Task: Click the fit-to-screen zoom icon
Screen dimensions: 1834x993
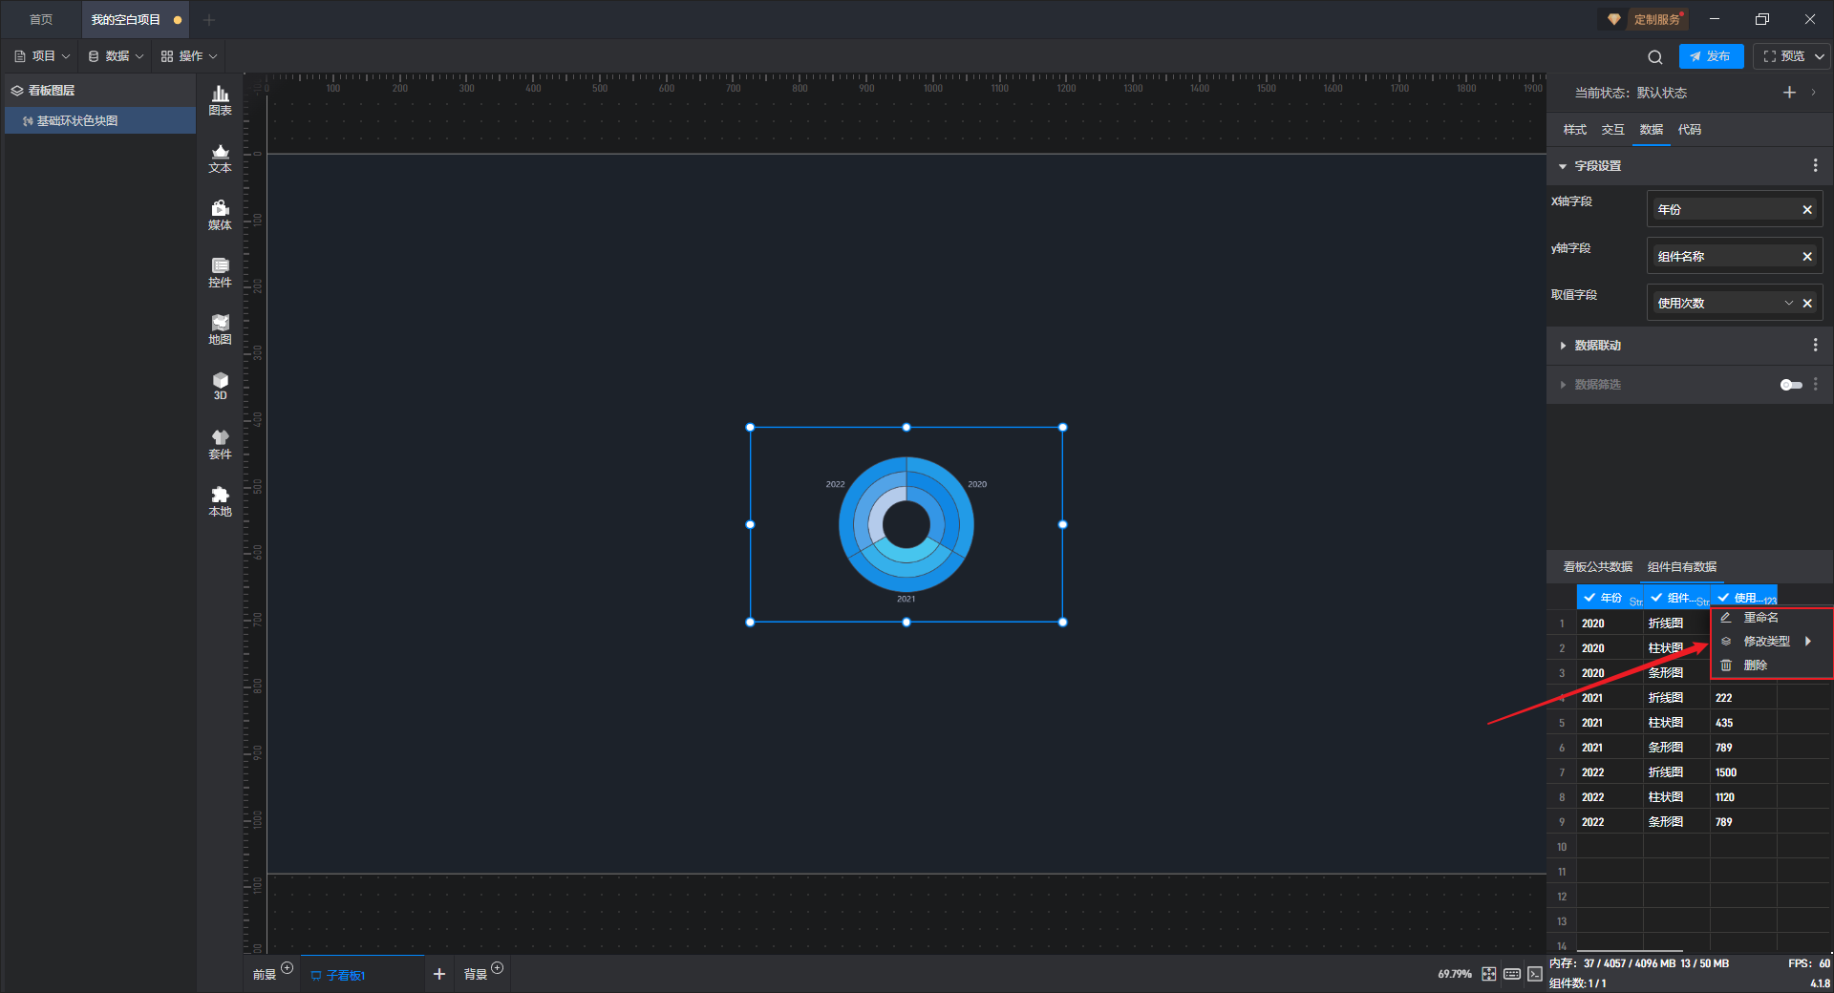Action: tap(1489, 974)
